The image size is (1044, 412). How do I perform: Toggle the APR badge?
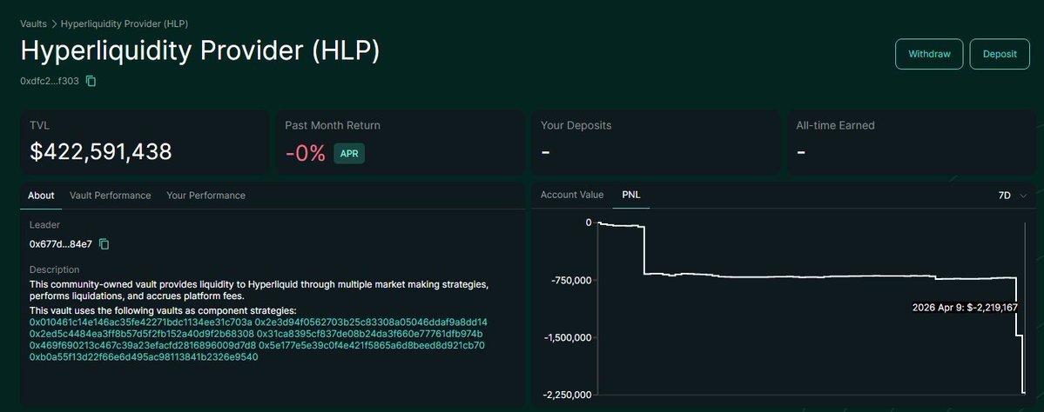pos(349,153)
